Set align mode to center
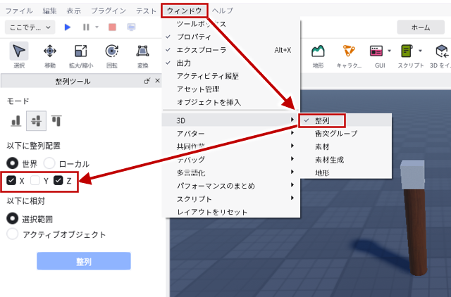Screen dimensions: 451x297 (x=36, y=120)
